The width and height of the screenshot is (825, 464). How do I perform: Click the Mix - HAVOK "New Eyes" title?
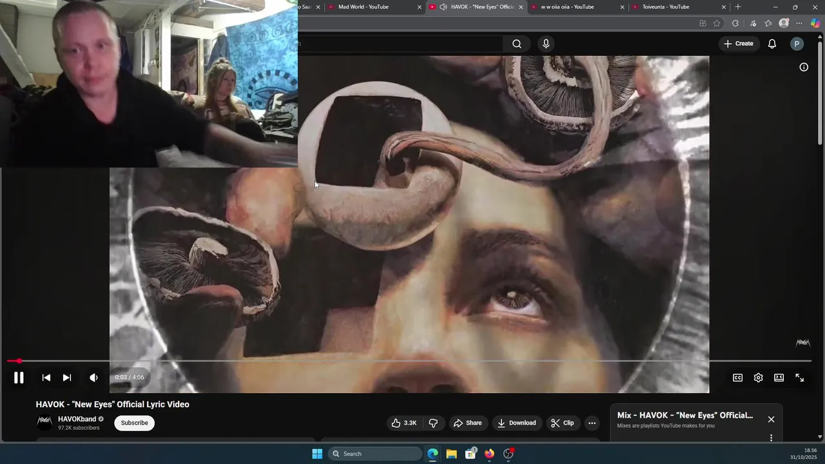684,415
